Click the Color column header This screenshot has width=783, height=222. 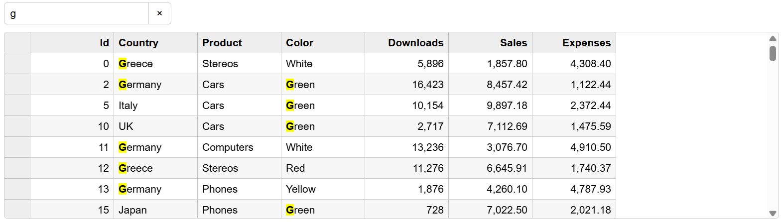click(323, 43)
